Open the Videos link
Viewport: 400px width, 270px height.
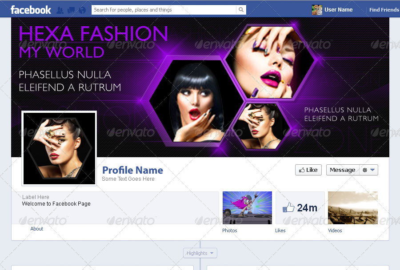335,230
